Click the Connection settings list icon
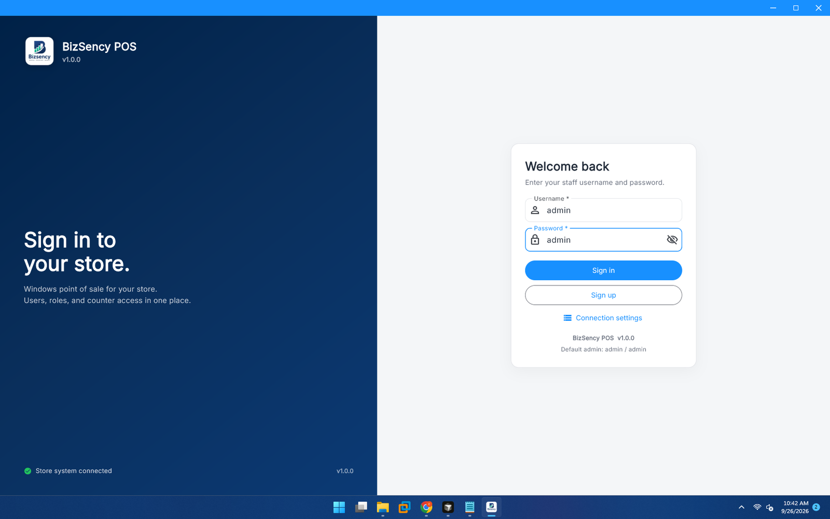 click(x=568, y=318)
